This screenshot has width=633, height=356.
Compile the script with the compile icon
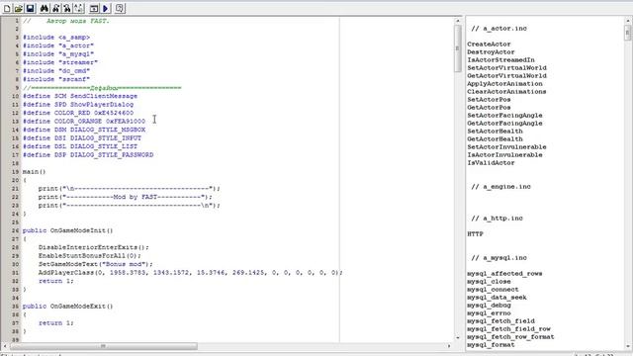tap(94, 8)
